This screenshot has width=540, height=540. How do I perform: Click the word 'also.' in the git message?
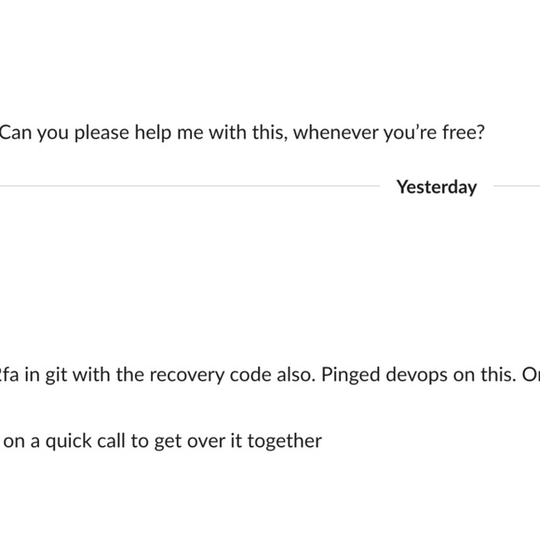(x=296, y=375)
